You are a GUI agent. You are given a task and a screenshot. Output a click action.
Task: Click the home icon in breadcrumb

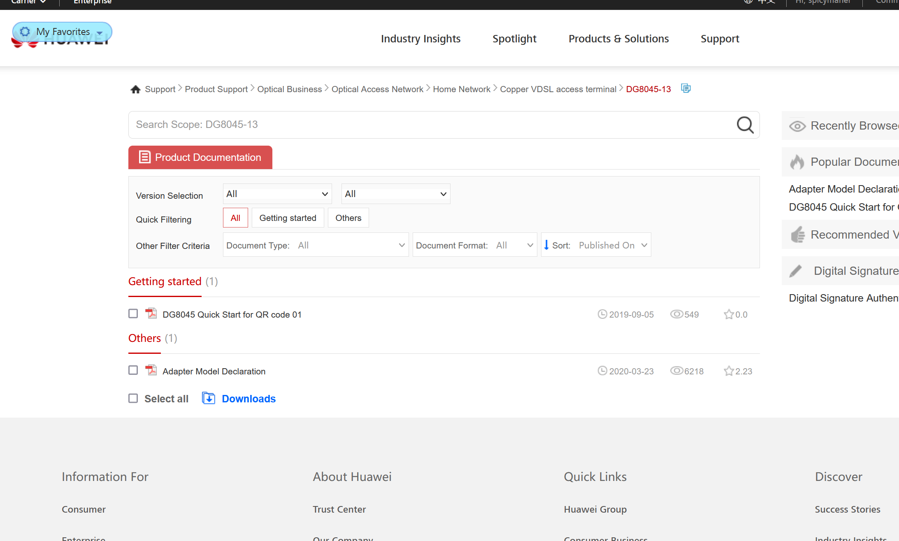point(135,89)
